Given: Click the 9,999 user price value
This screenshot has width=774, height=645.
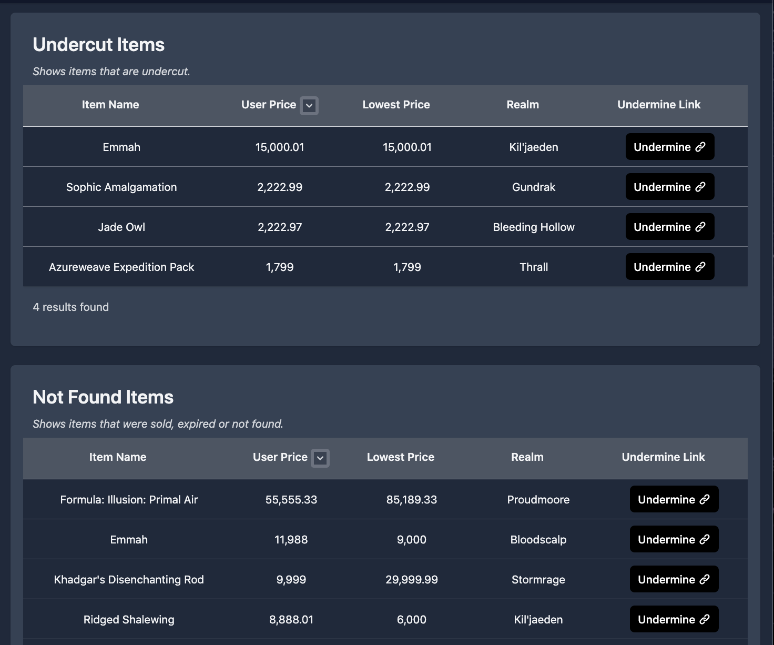Looking at the screenshot, I should pyautogui.click(x=291, y=580).
